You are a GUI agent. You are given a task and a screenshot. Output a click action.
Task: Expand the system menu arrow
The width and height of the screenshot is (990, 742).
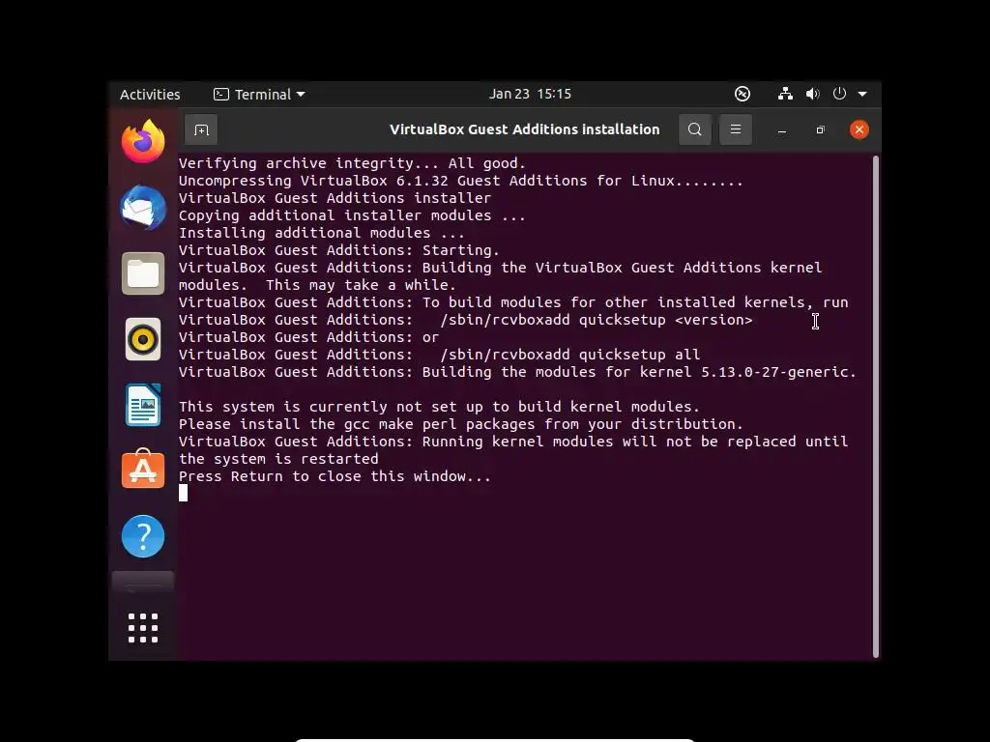tap(862, 94)
